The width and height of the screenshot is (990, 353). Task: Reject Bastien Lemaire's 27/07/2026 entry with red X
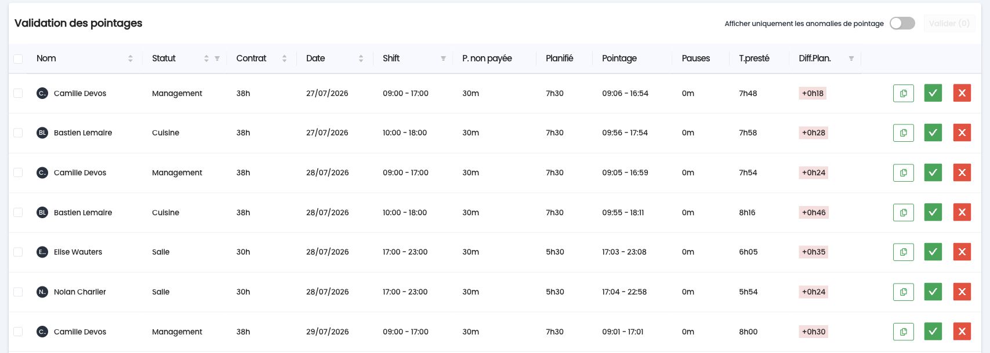point(962,133)
